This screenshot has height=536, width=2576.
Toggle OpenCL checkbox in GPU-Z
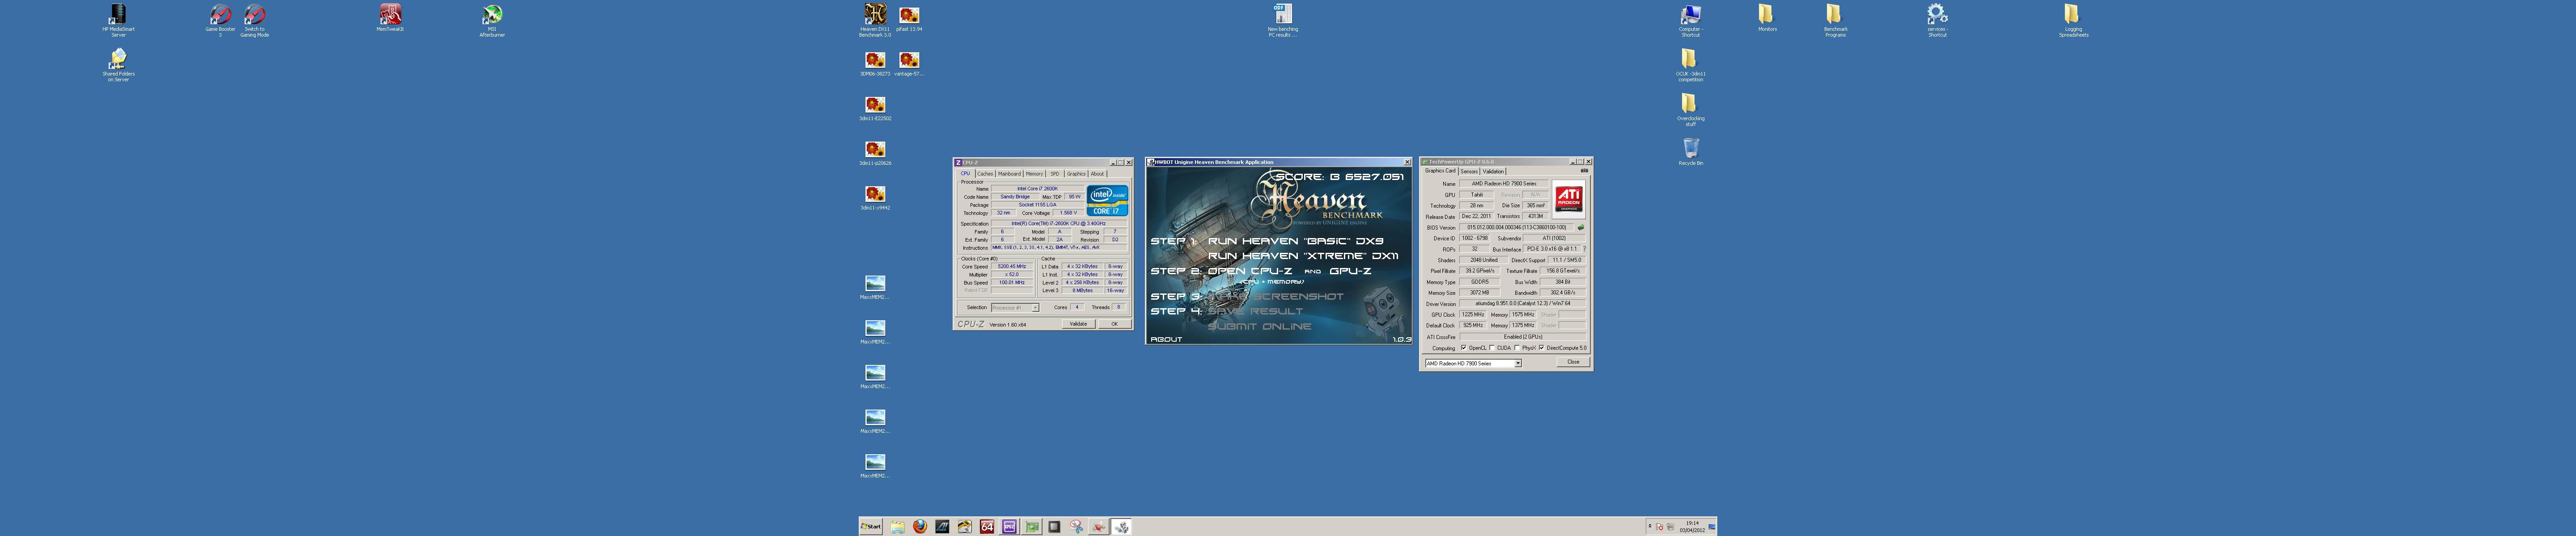pos(1464,348)
